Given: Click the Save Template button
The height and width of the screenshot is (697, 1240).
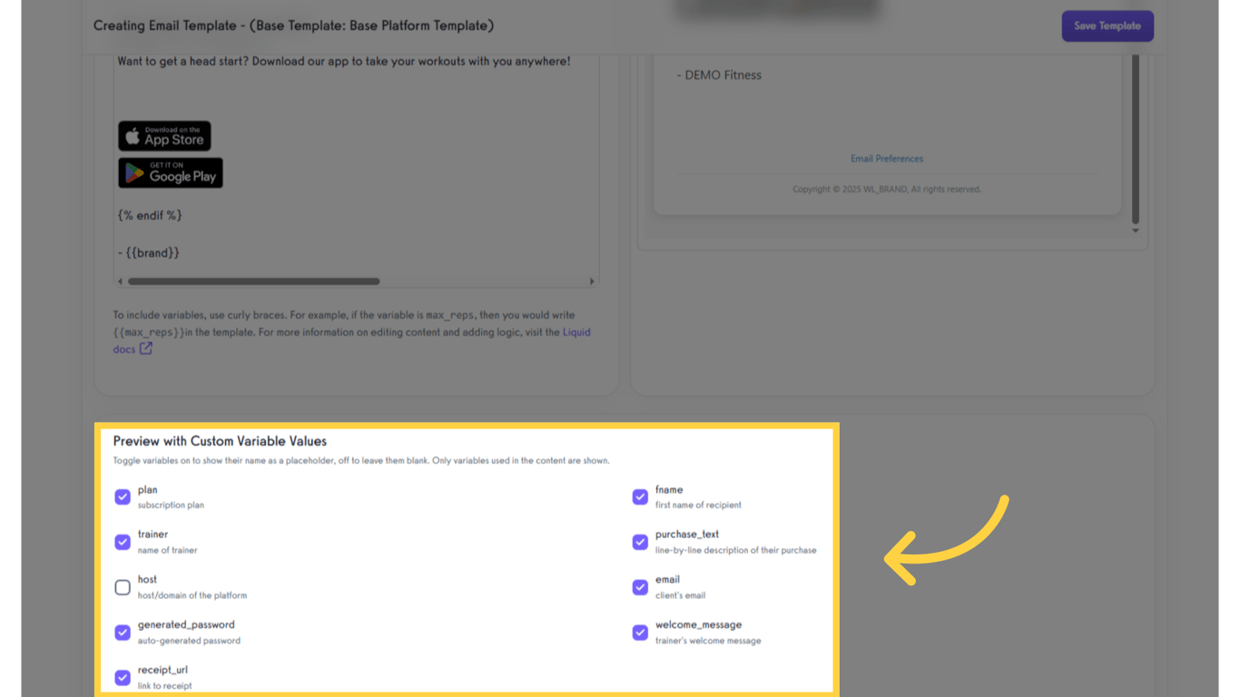Looking at the screenshot, I should click(x=1107, y=25).
